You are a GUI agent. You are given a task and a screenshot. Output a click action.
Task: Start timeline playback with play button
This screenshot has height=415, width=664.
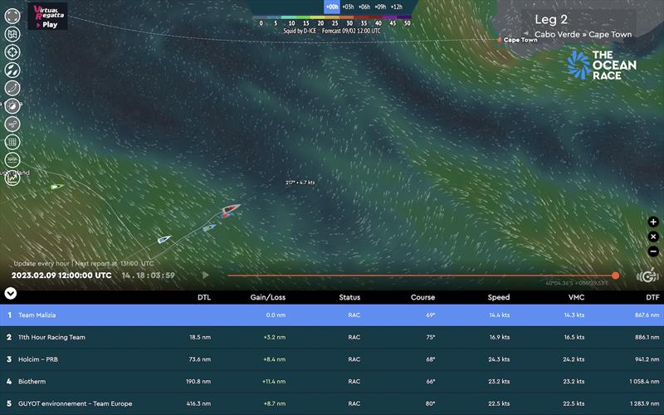coord(205,276)
